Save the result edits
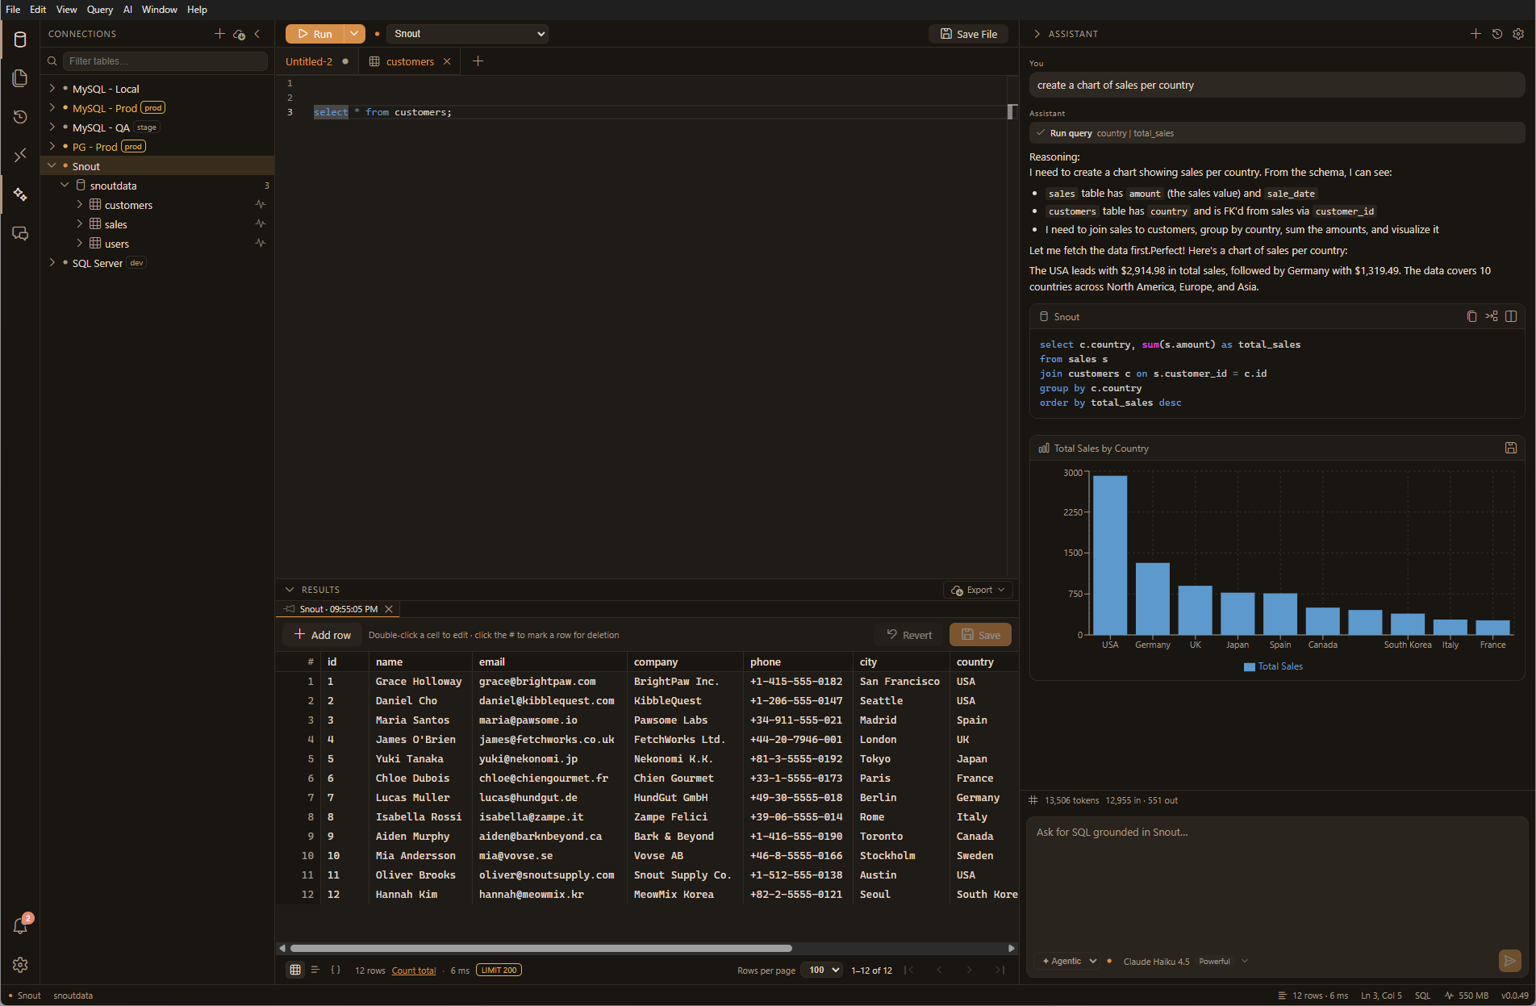Screen dimensions: 1536x1006 pos(980,635)
